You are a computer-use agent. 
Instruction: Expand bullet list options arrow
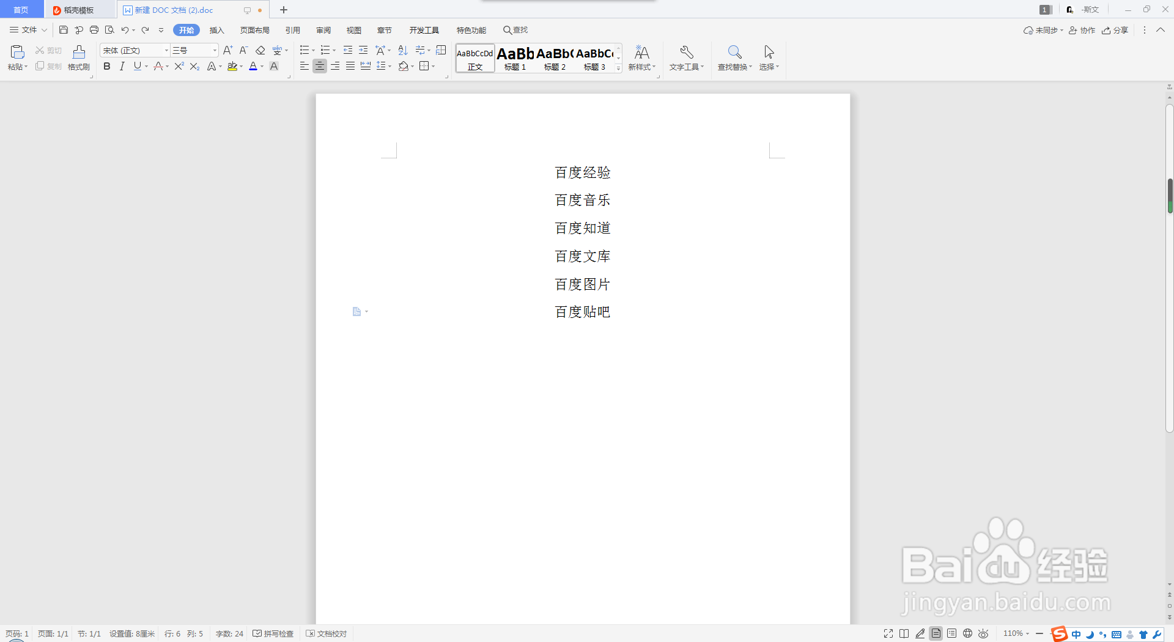point(314,51)
